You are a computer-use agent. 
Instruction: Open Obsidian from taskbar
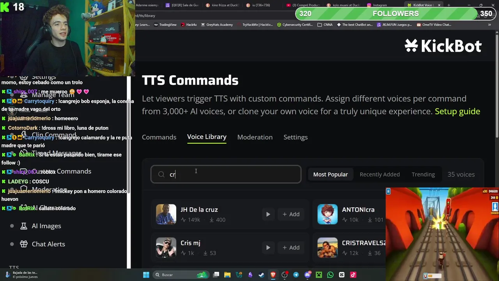pyautogui.click(x=250, y=275)
